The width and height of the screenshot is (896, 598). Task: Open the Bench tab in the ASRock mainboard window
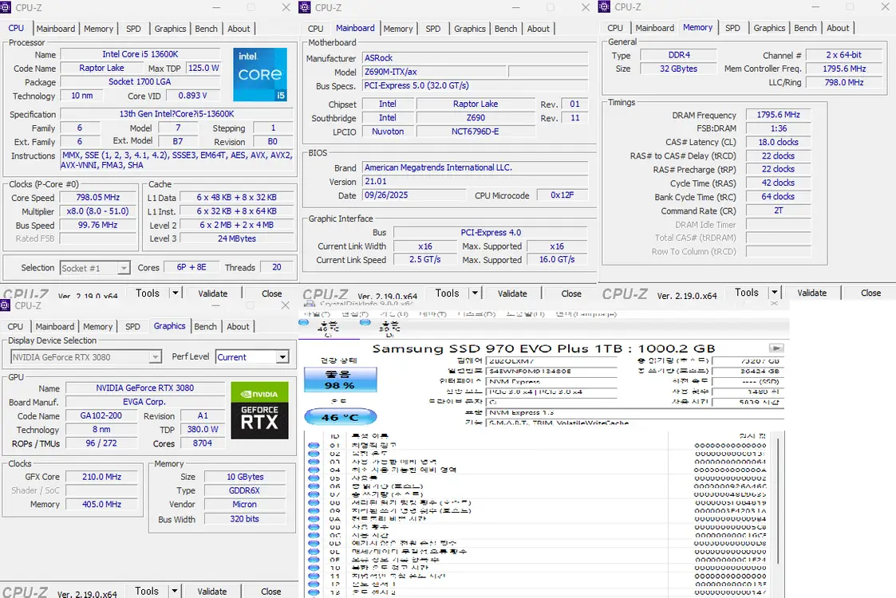click(506, 29)
